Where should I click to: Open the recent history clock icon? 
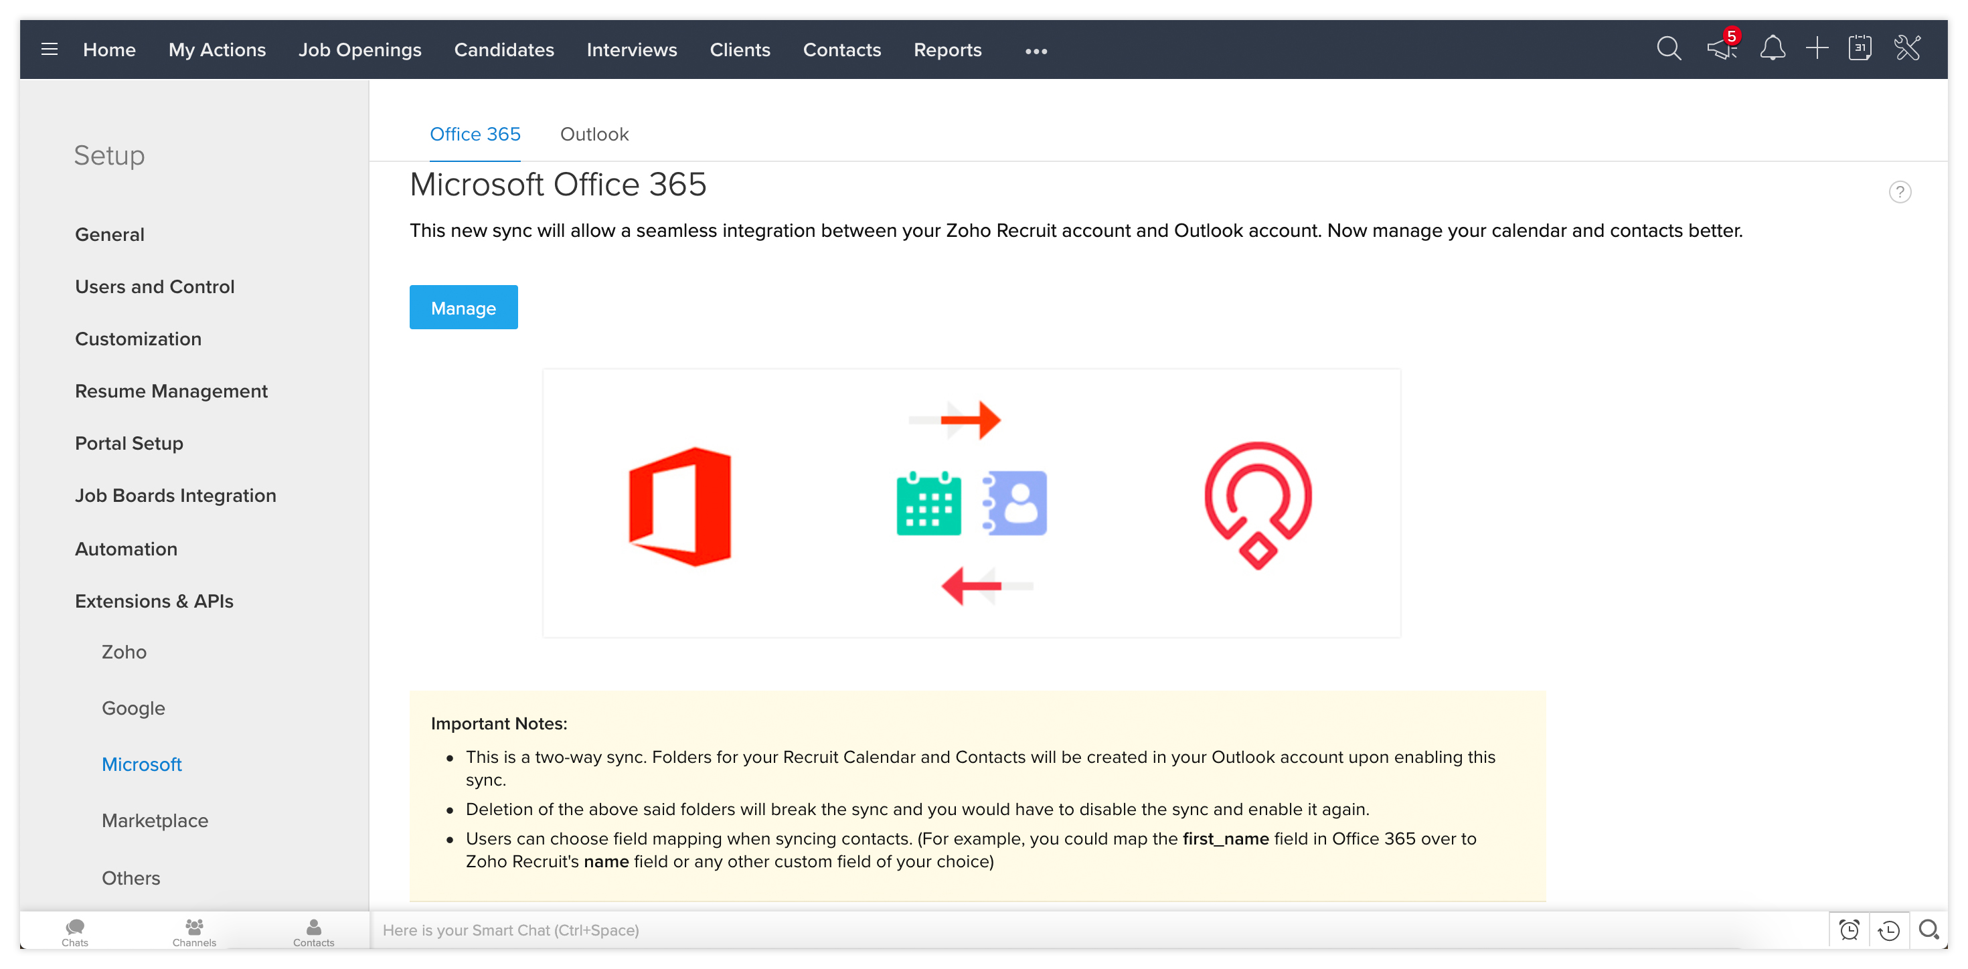(x=1889, y=930)
